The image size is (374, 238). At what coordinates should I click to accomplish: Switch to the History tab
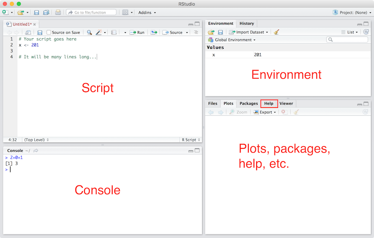click(x=247, y=24)
